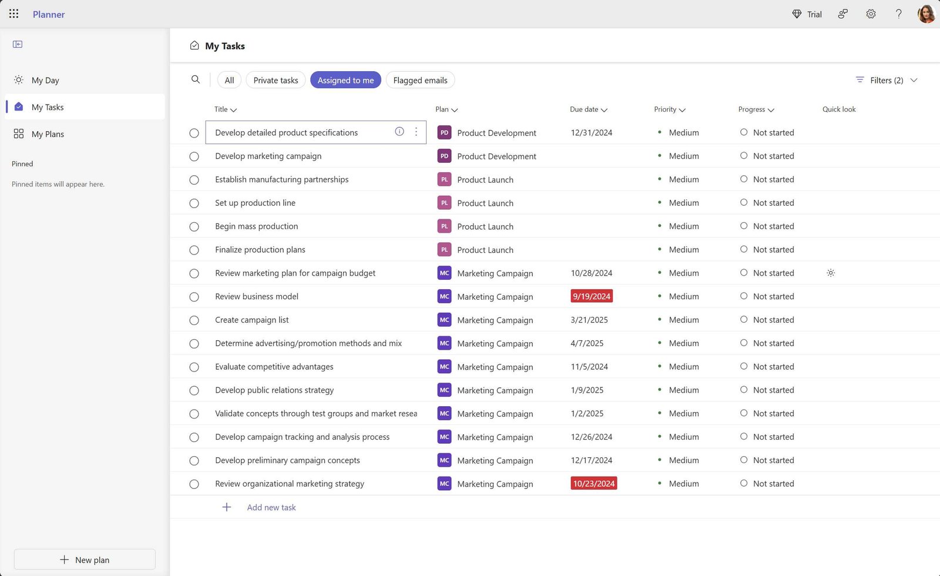940x576 pixels.
Task: Click the Product Development PD plan badge
Action: pyautogui.click(x=444, y=133)
